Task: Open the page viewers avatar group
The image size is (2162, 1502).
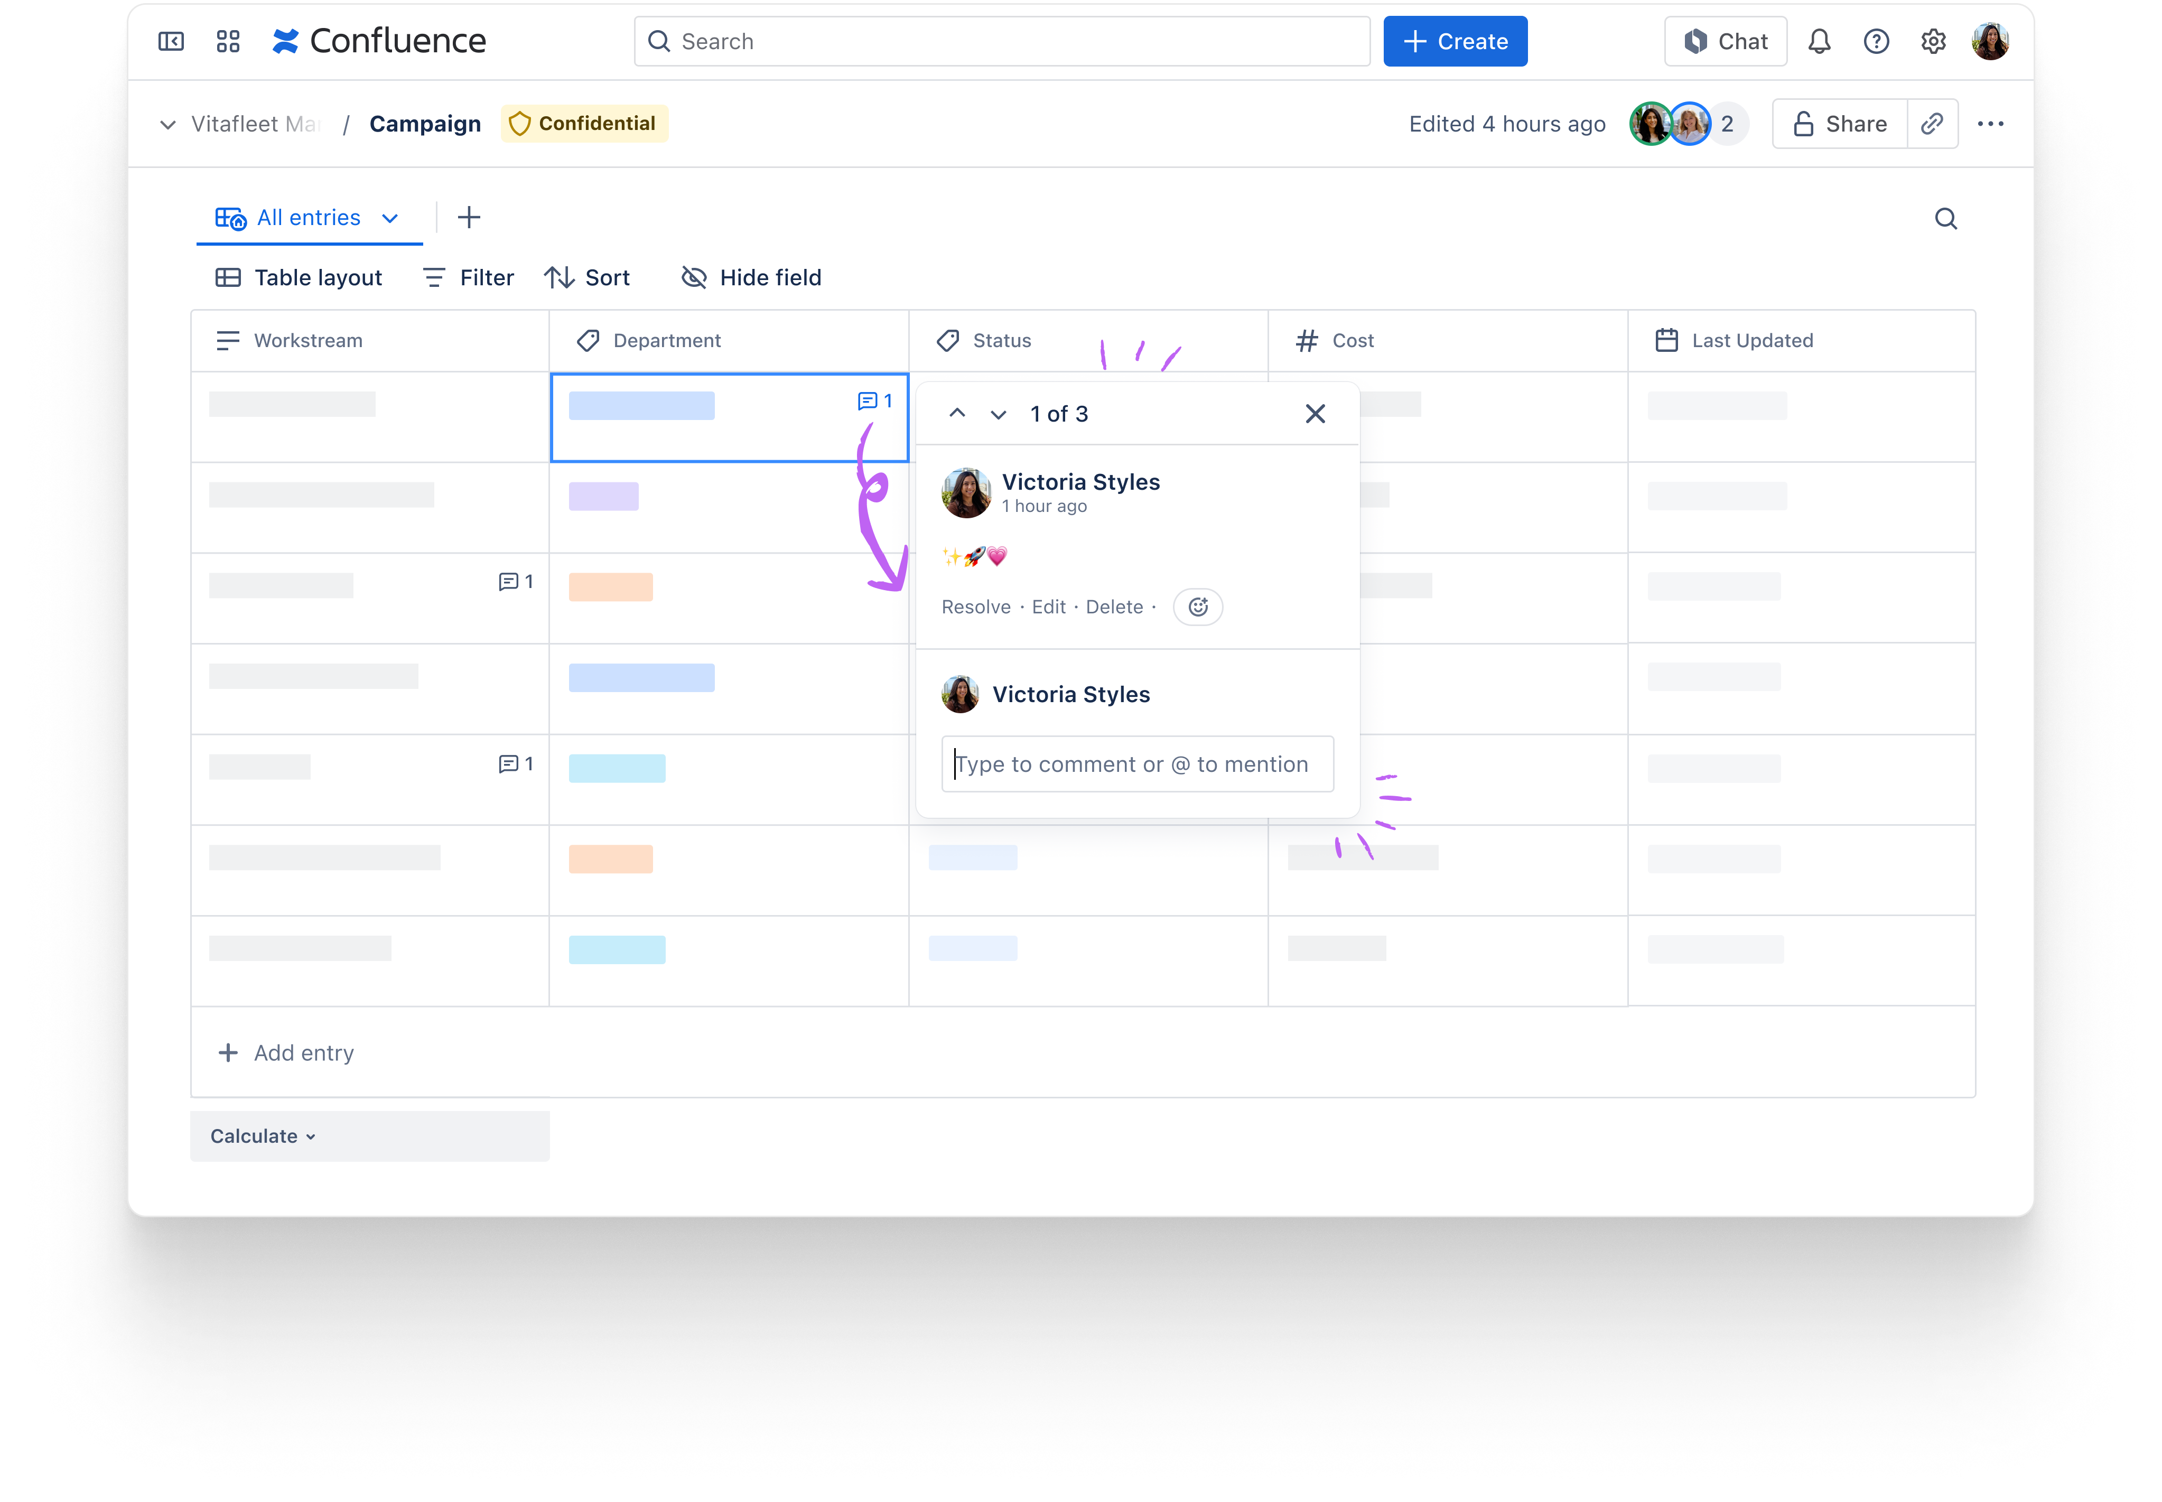Action: [x=1689, y=123]
